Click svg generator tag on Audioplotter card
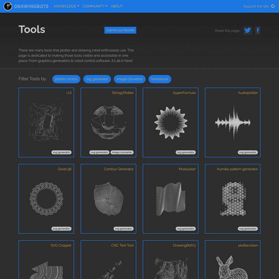This screenshot has height=279, width=279. pos(248,152)
